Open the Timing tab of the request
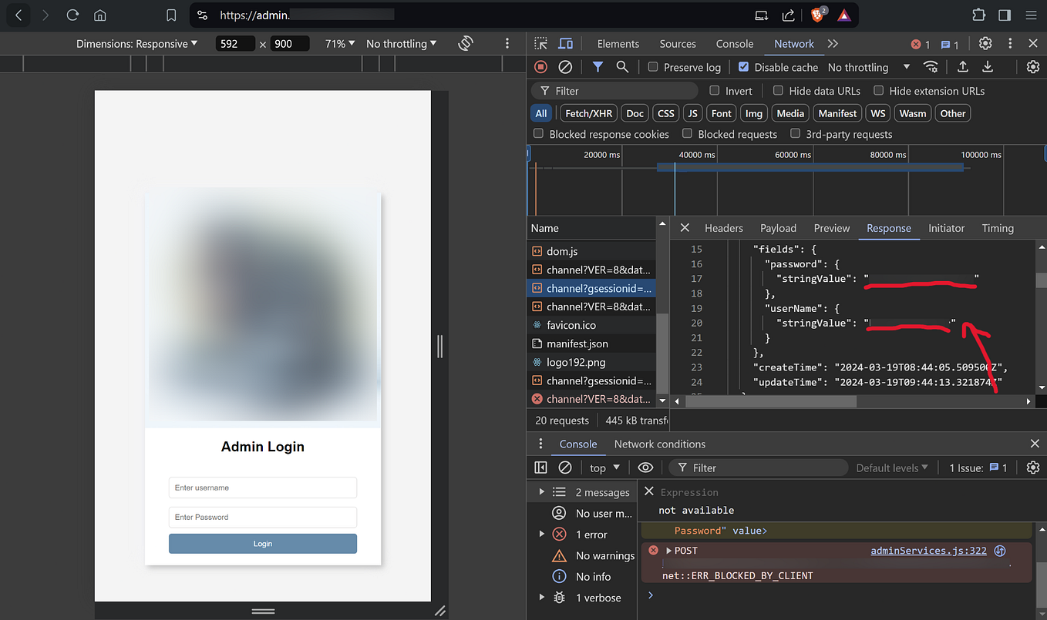 click(x=998, y=228)
